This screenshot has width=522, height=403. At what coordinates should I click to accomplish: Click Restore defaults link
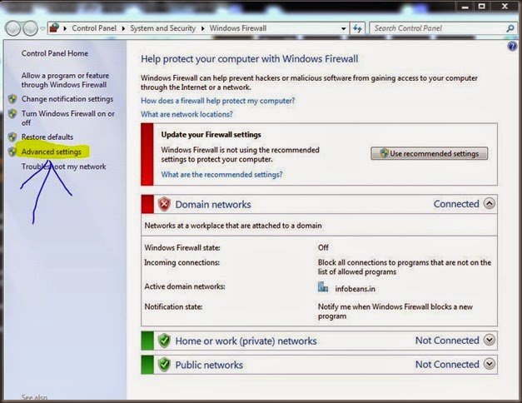pos(47,137)
